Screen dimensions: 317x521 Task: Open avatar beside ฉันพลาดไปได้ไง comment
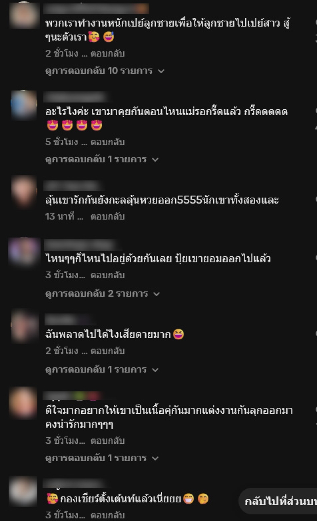coord(24,326)
